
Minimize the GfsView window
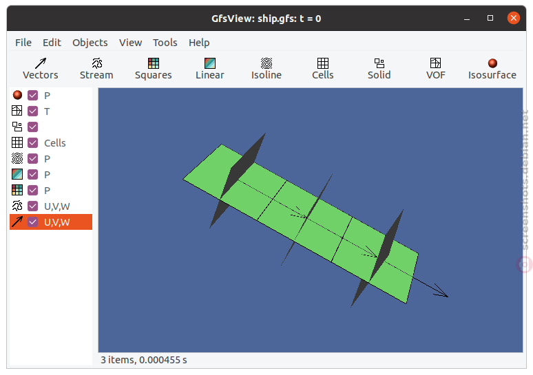[467, 18]
